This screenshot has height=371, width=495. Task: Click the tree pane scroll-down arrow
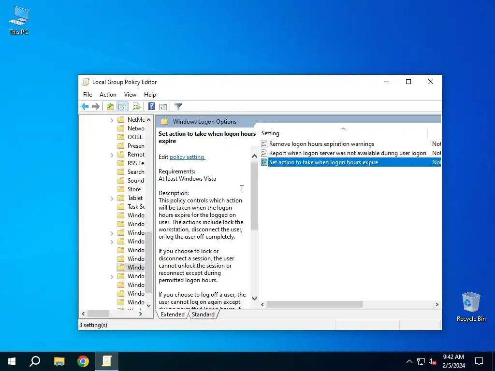coord(149,306)
